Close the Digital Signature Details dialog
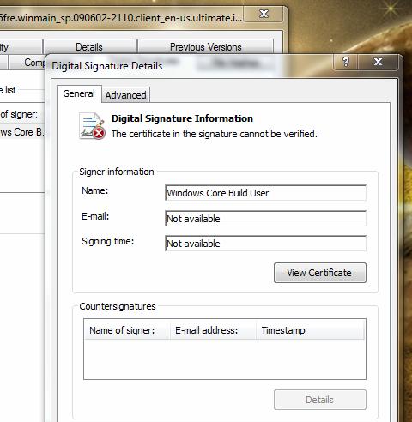 [378, 62]
